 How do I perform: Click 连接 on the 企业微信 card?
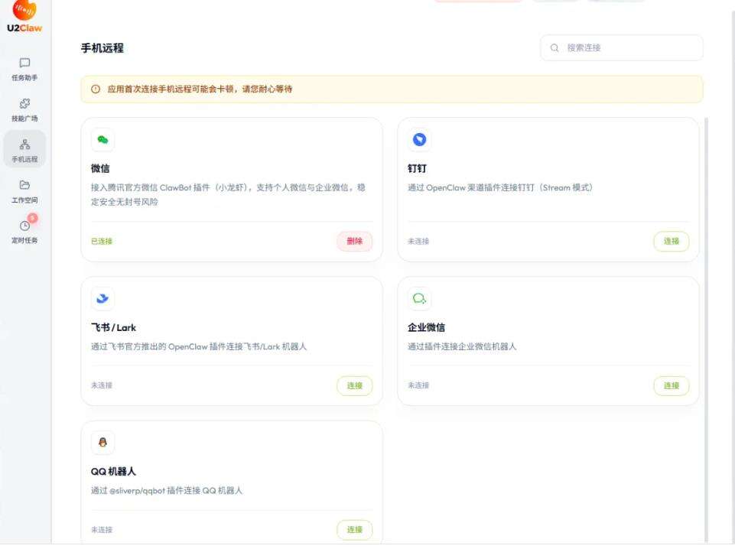pyautogui.click(x=670, y=385)
